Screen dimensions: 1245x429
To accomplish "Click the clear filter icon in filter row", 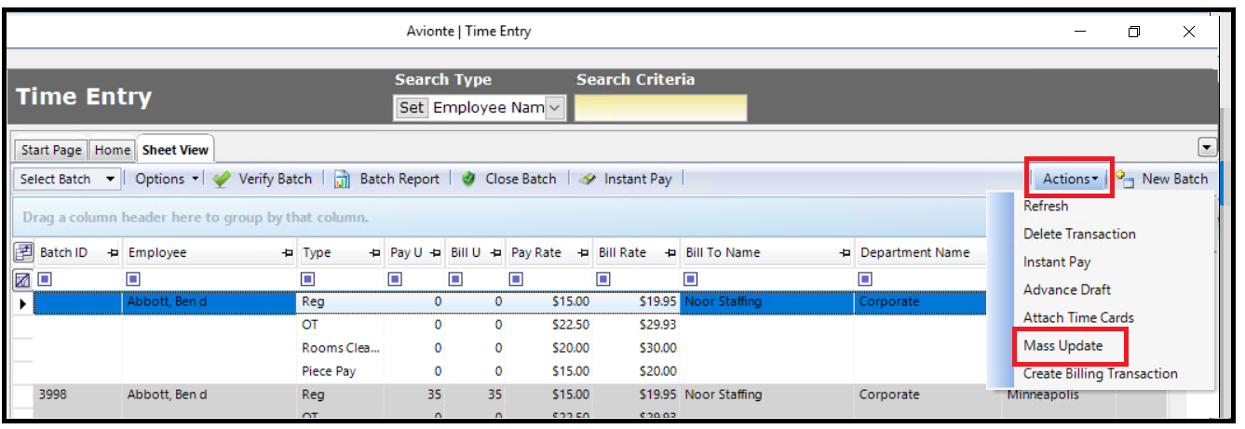I will (x=22, y=279).
